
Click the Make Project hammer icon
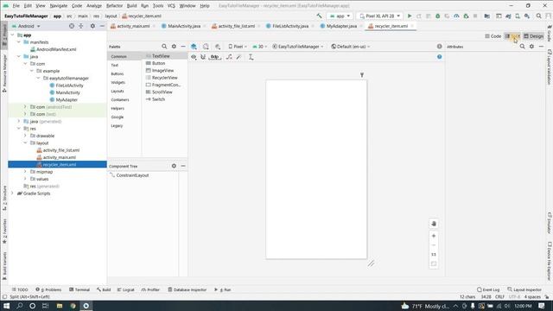click(x=319, y=16)
